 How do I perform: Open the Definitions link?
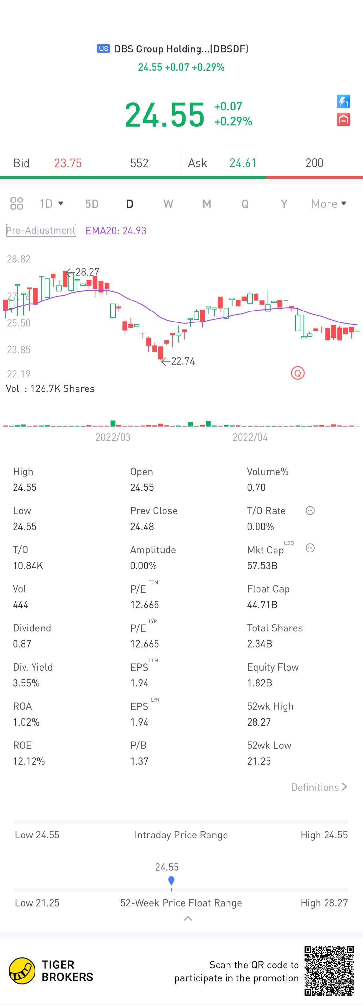pyautogui.click(x=319, y=787)
